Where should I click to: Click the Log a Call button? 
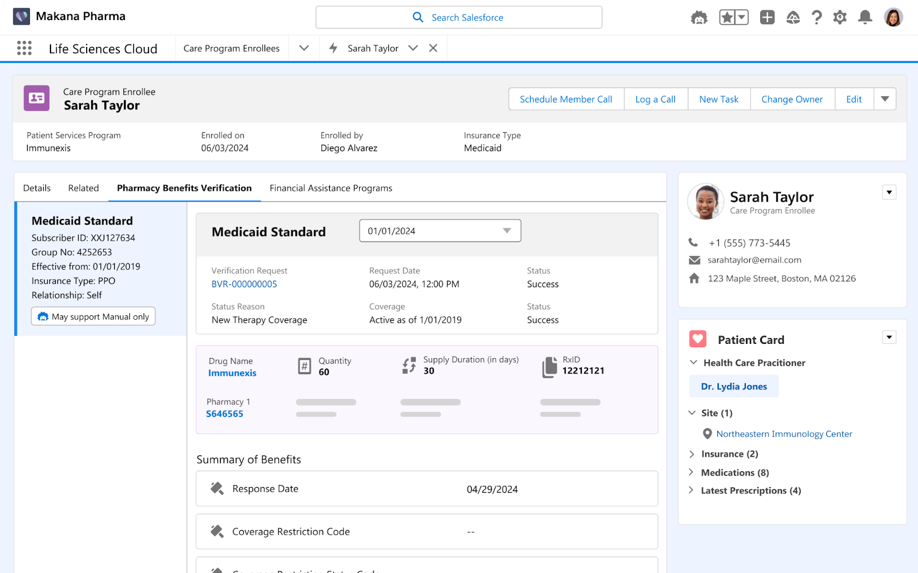click(x=655, y=99)
